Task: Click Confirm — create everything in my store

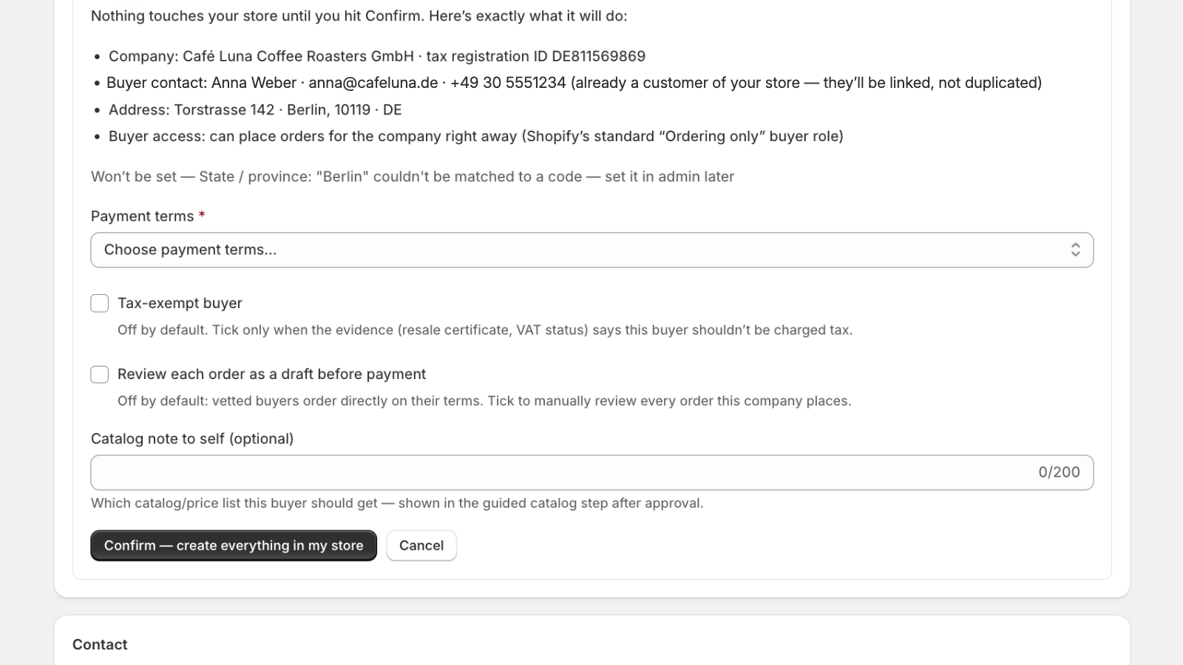Action: 234,545
